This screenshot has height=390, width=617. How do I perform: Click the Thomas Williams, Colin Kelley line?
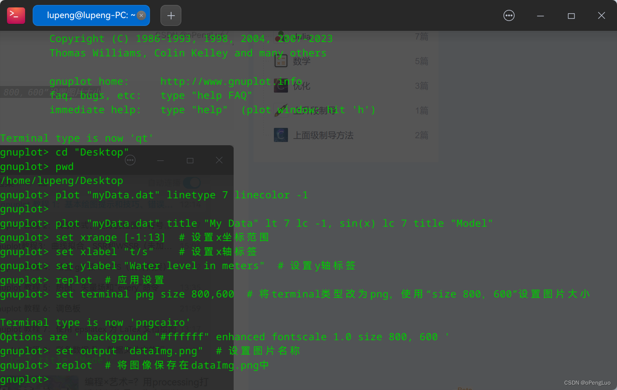click(188, 53)
